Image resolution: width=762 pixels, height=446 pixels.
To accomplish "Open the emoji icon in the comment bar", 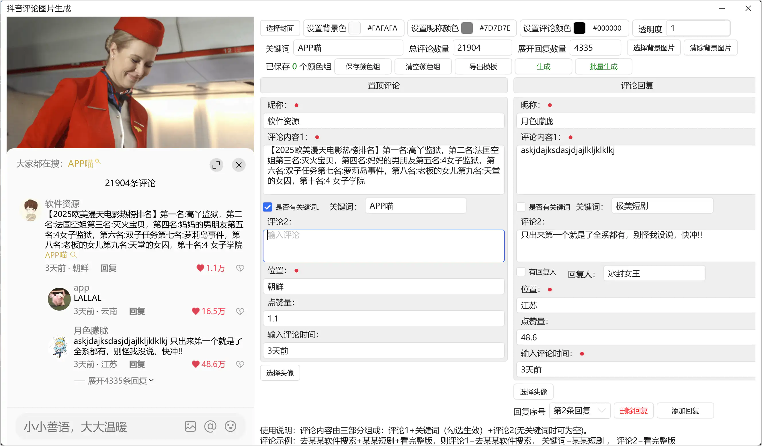I will (x=230, y=426).
